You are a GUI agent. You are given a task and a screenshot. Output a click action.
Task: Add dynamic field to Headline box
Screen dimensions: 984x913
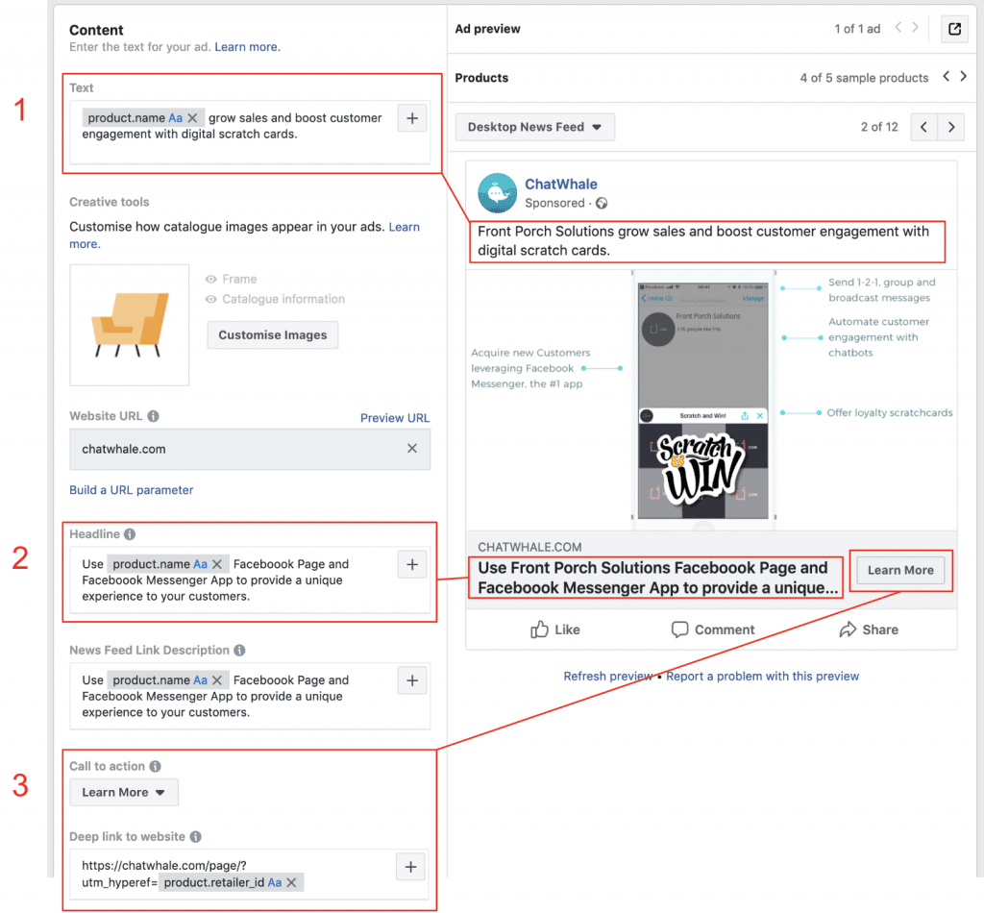[x=412, y=564]
